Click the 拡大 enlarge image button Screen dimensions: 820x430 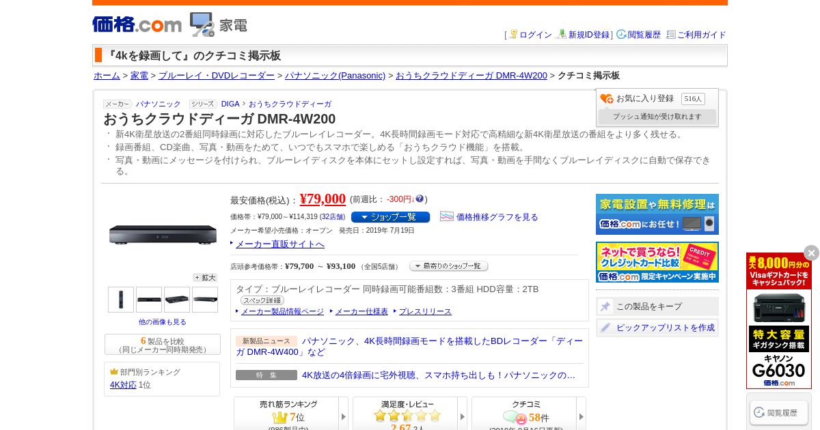(205, 278)
